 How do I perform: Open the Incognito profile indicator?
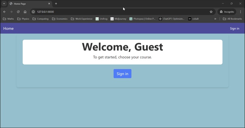227,12
